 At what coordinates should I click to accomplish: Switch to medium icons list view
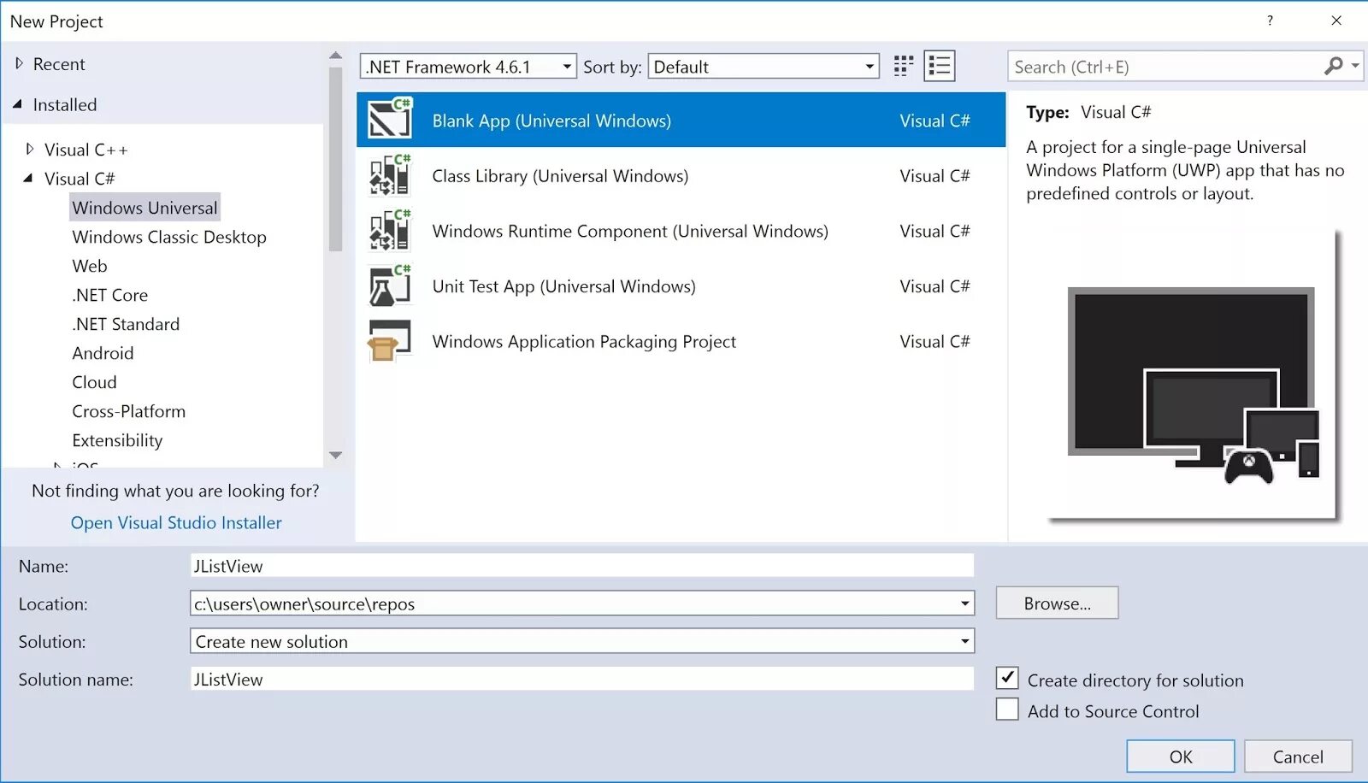click(x=940, y=67)
